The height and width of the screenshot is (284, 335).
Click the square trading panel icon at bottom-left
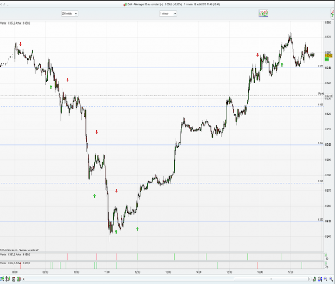pyautogui.click(x=13, y=279)
